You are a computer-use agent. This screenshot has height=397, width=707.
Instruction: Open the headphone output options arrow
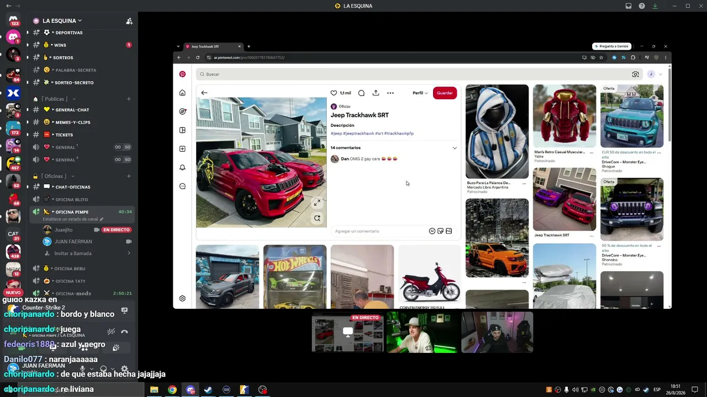click(113, 369)
